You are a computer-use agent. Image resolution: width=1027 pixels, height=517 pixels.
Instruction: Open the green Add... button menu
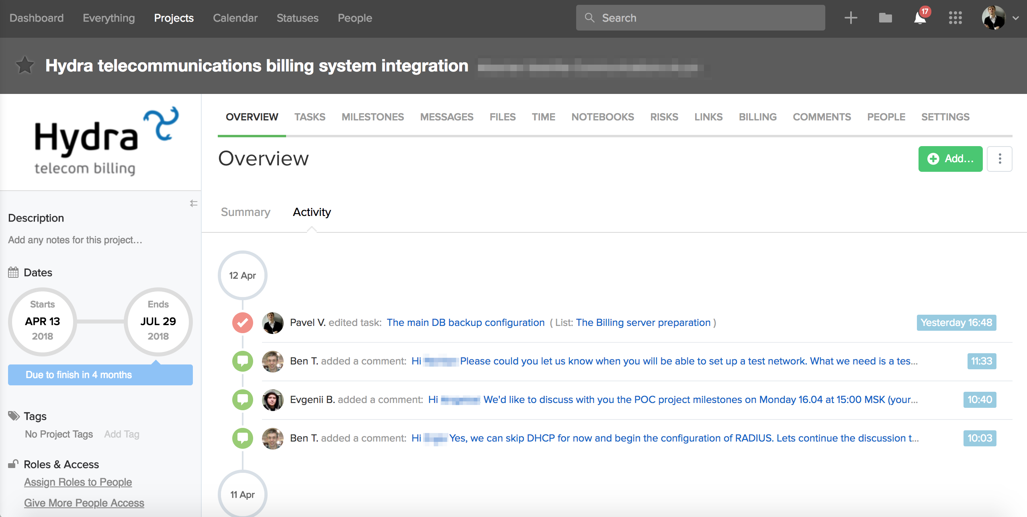[950, 159]
